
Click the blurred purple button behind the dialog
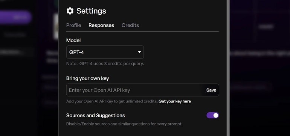click(15, 17)
